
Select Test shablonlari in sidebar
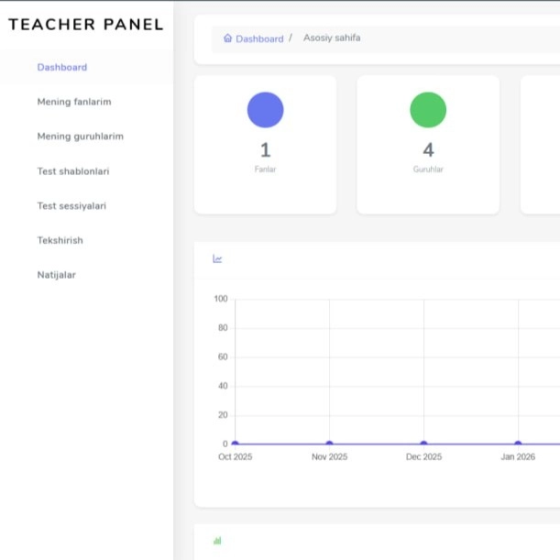(73, 171)
